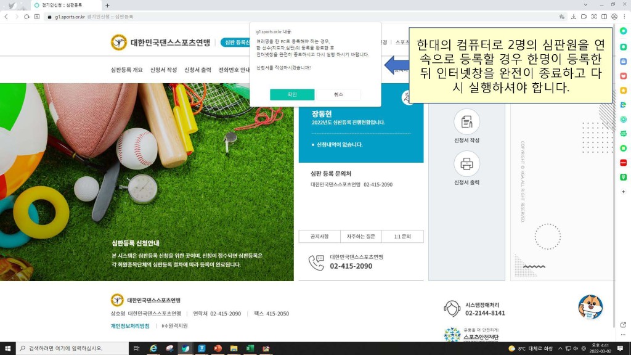Click the 확인 button in the dialog
The height and width of the screenshot is (355, 631).
pos(292,94)
